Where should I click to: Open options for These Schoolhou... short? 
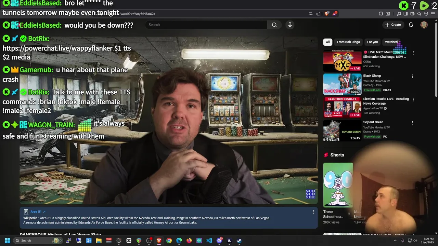[349, 214]
